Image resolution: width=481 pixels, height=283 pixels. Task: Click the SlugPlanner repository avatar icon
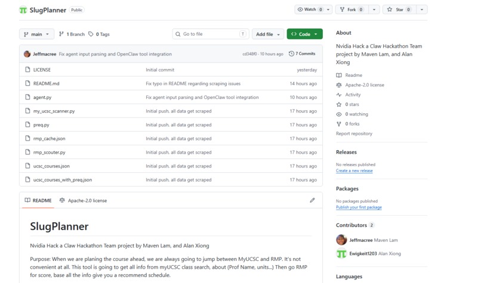coord(23,10)
